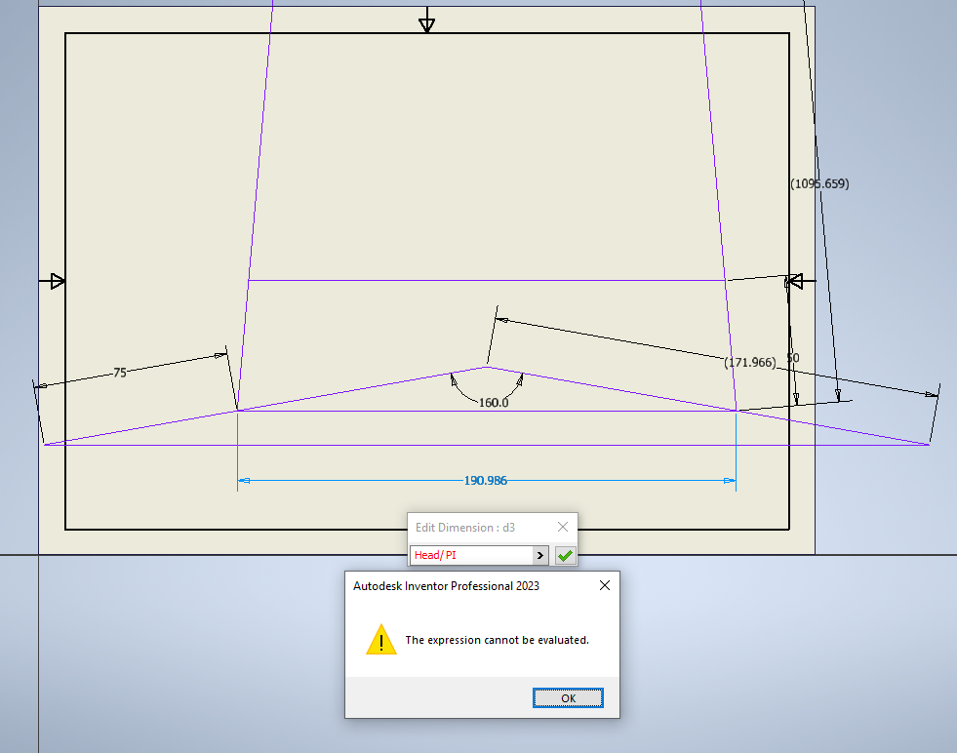Click the right edge constraint symbol

point(796,281)
